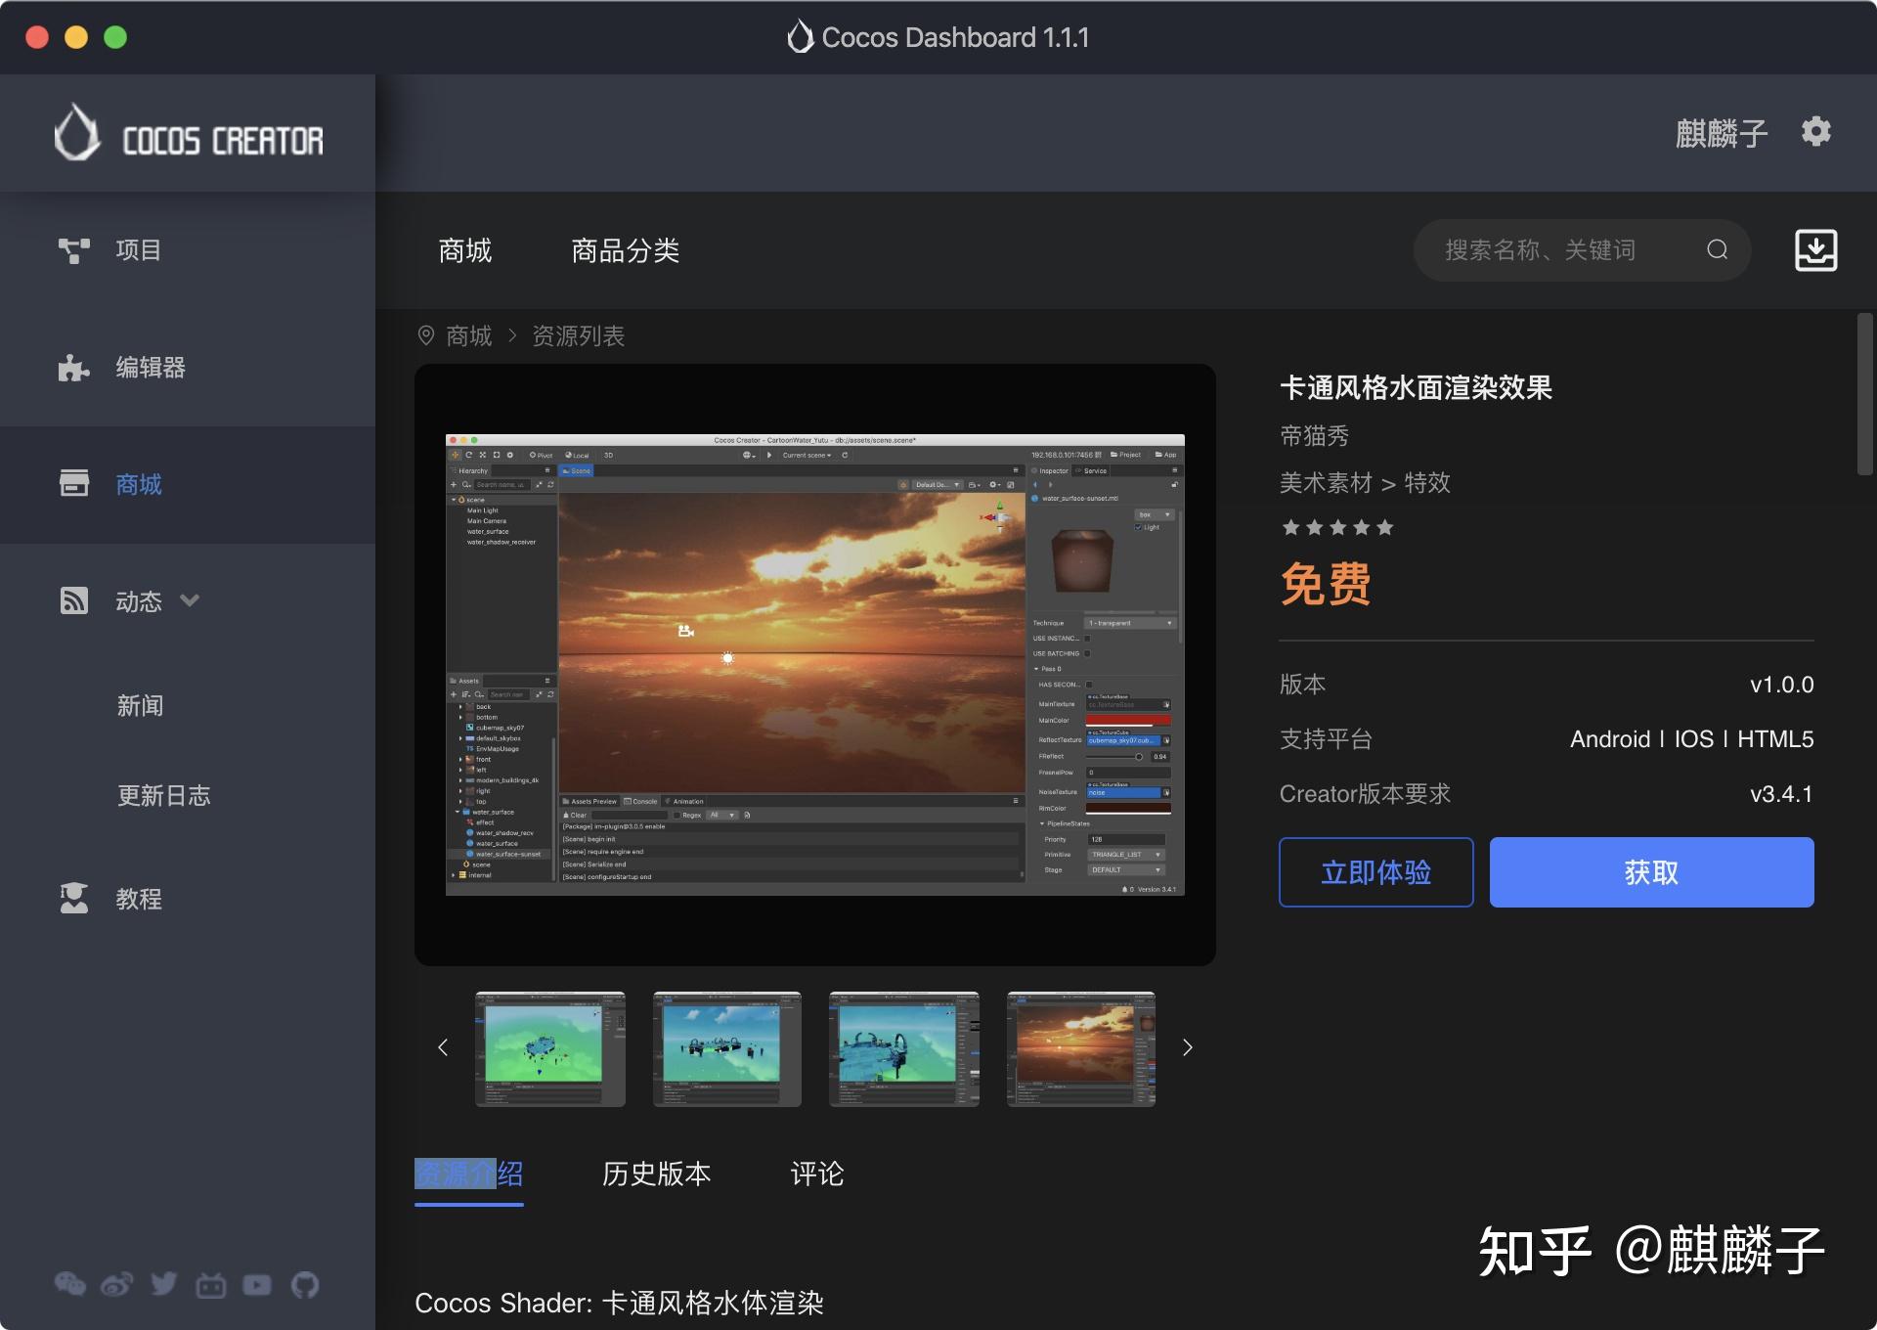Click the username 麒麟子
1877x1330 pixels.
[x=1722, y=133]
